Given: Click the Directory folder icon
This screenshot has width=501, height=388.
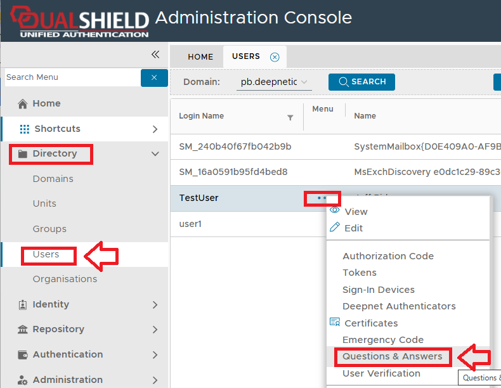Looking at the screenshot, I should [23, 154].
